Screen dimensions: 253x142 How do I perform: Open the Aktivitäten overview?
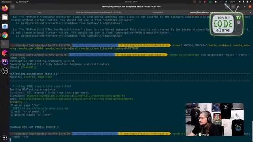point(6,2)
